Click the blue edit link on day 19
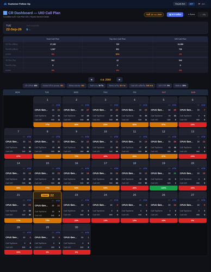 pyautogui.click(x=174, y=169)
